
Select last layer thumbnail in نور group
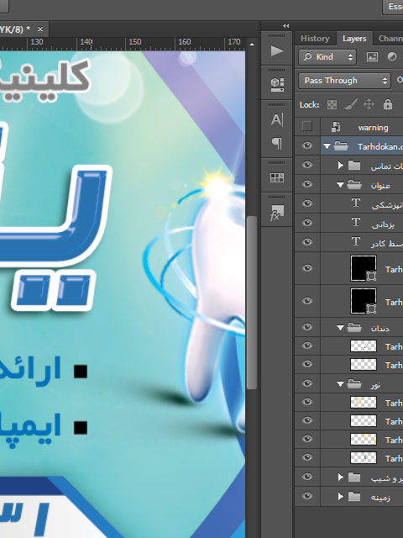[364, 457]
